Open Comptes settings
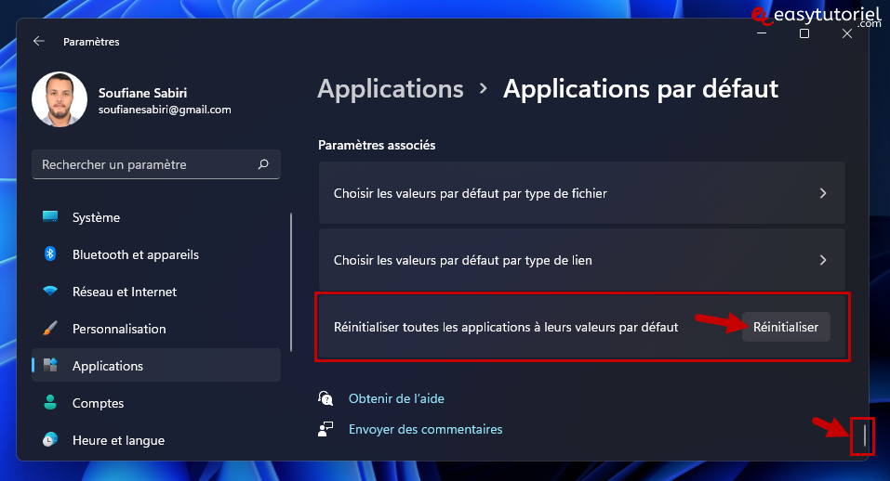The height and width of the screenshot is (481, 890). coord(156,403)
